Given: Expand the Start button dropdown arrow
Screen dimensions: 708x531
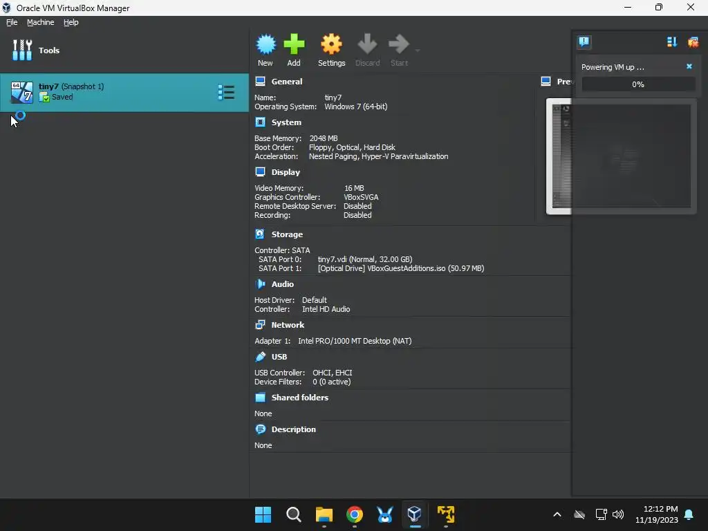Looking at the screenshot, I should point(418,50).
